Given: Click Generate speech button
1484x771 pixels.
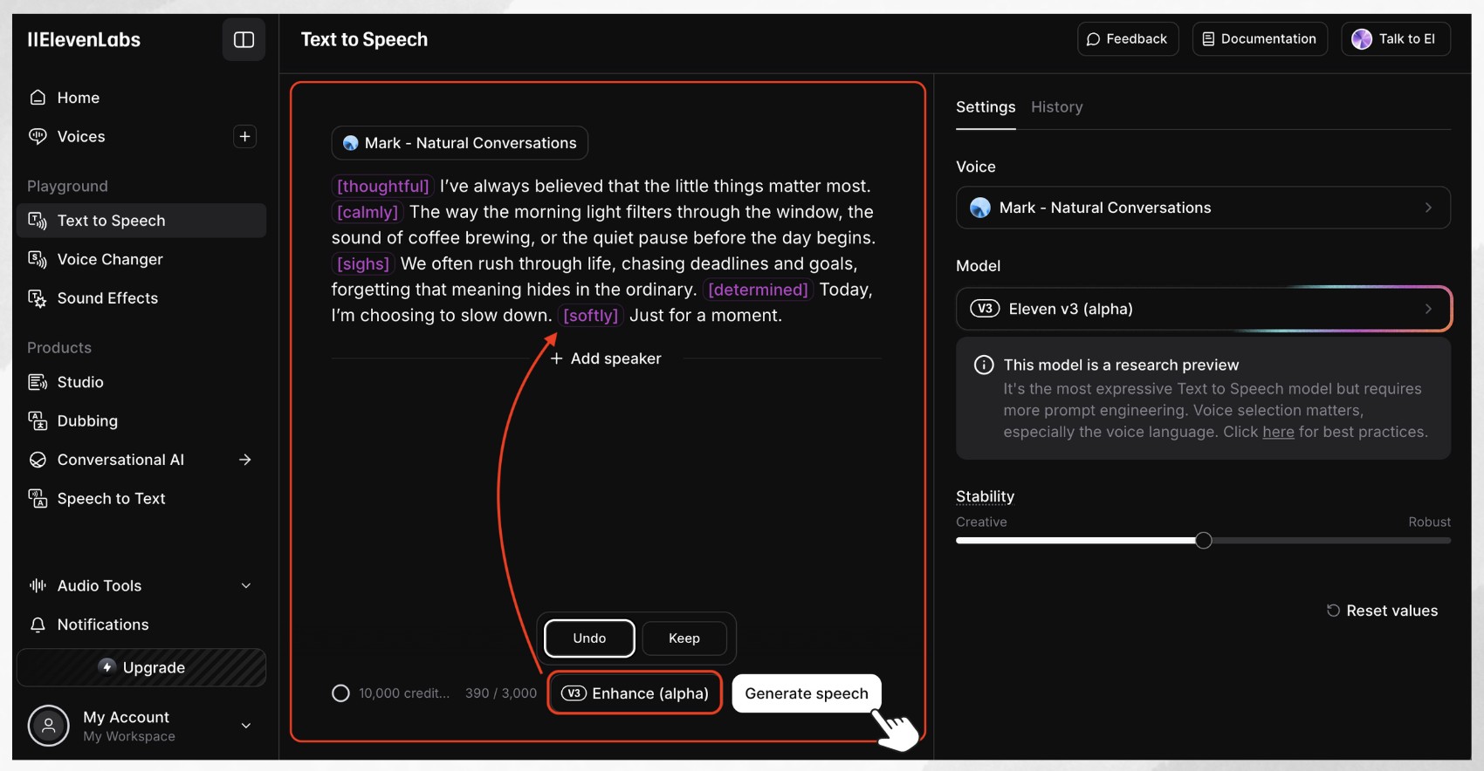Looking at the screenshot, I should click(807, 693).
